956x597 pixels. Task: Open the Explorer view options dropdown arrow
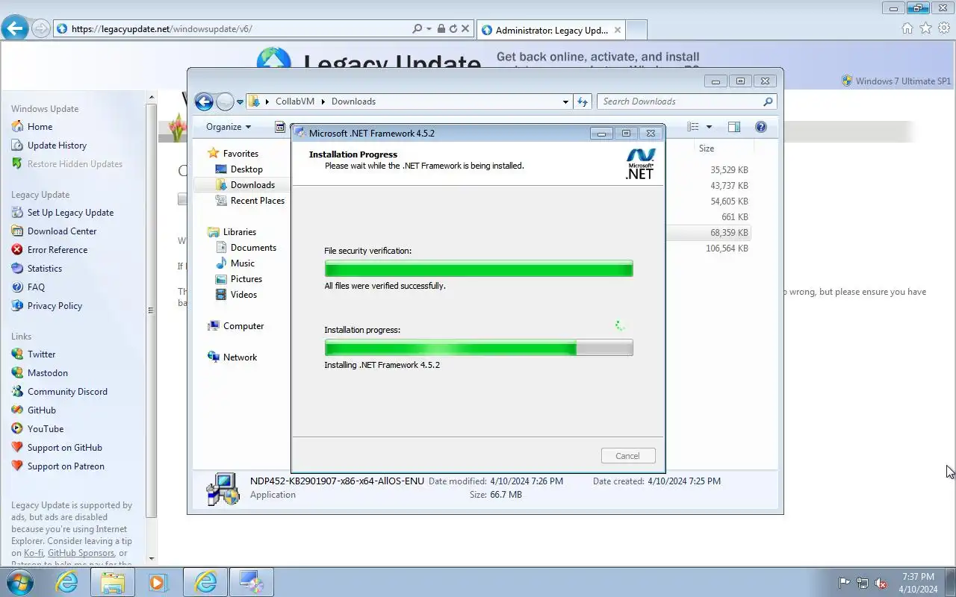coord(709,127)
